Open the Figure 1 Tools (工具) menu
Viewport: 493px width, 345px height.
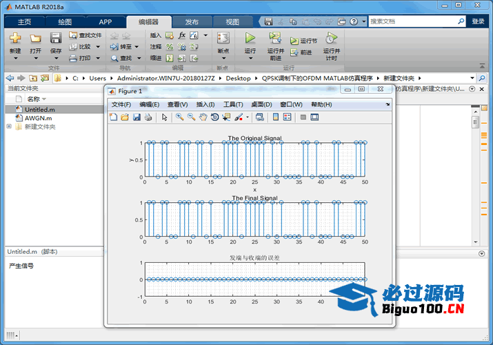[x=233, y=104]
